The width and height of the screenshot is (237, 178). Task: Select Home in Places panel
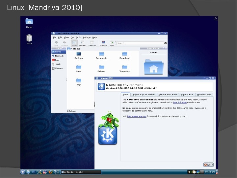coord(59,52)
